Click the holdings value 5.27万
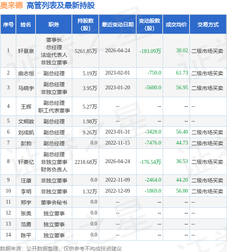The image size is (227, 252). click(90, 107)
